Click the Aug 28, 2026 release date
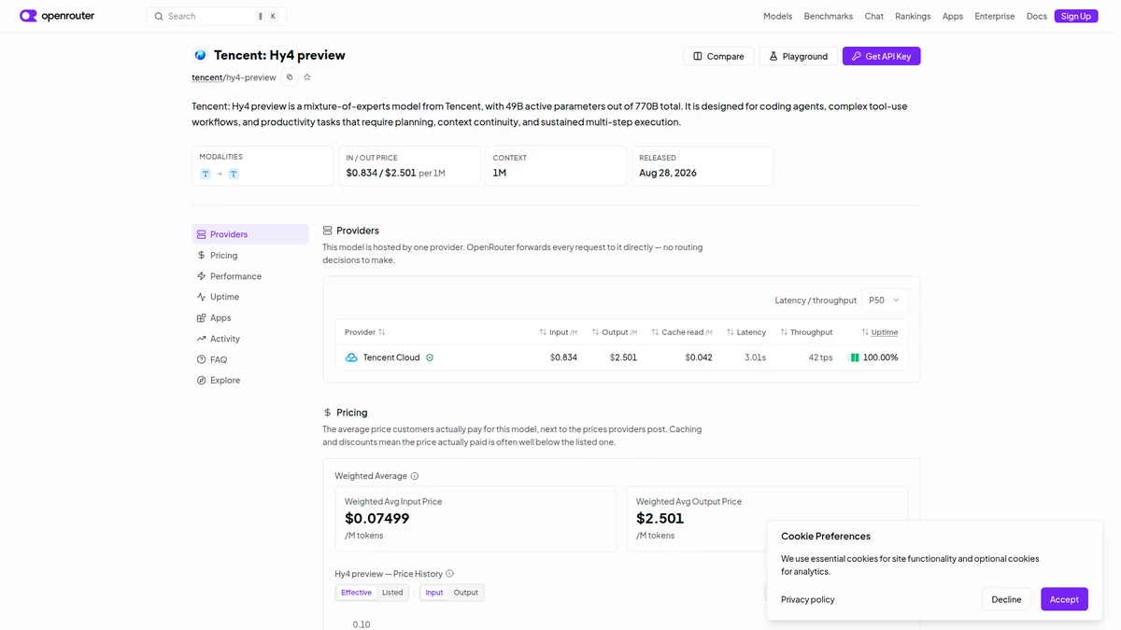Screen dimensions: 1121x630 point(668,173)
